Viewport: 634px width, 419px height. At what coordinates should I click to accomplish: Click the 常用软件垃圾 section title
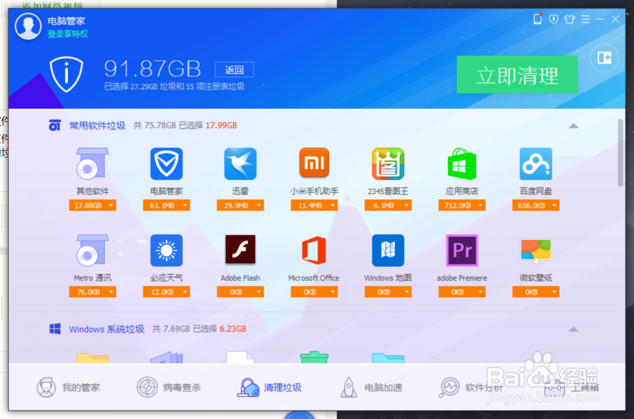click(97, 126)
